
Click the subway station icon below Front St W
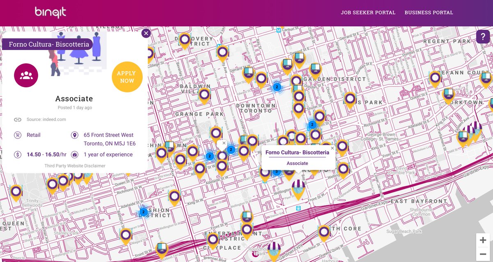(298, 208)
